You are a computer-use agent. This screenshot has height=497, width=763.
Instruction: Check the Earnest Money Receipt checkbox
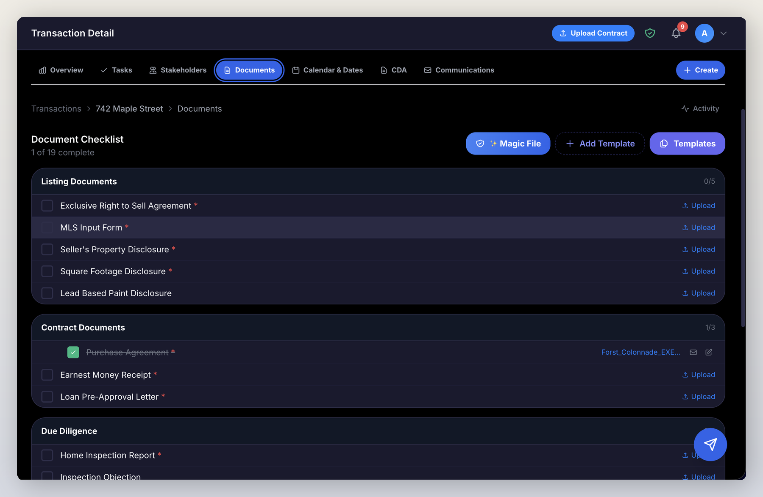coord(47,375)
